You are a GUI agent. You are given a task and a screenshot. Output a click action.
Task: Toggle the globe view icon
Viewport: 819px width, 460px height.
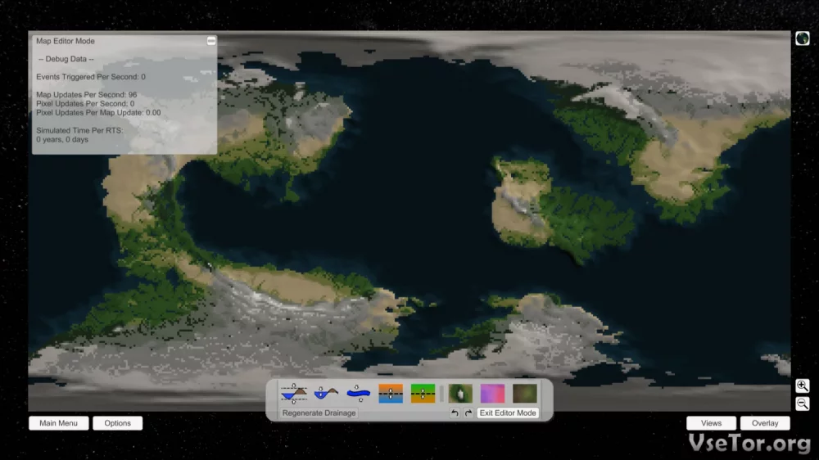(802, 38)
